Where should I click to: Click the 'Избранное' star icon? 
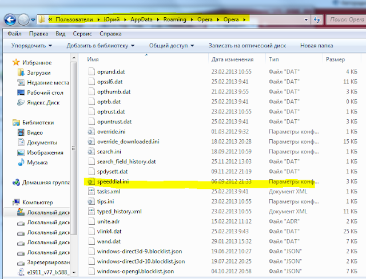coord(16,62)
